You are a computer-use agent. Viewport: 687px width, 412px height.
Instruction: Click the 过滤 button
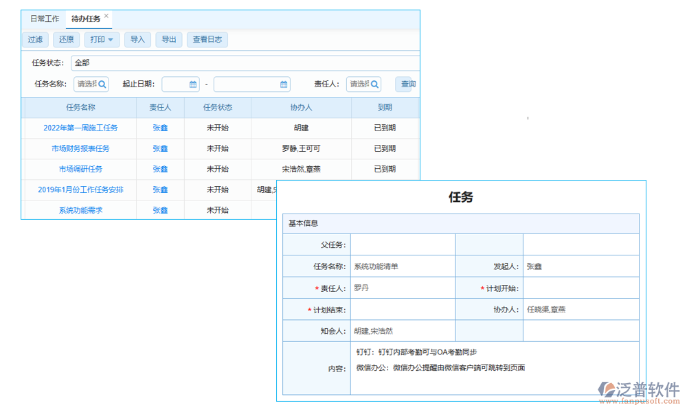click(35, 39)
